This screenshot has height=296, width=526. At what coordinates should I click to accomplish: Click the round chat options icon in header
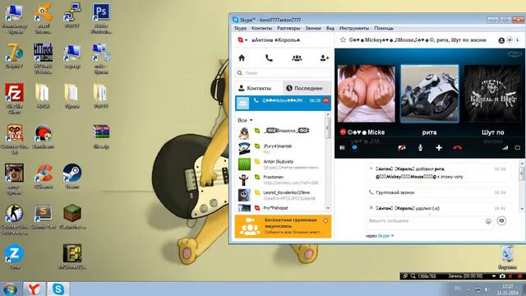click(510, 40)
